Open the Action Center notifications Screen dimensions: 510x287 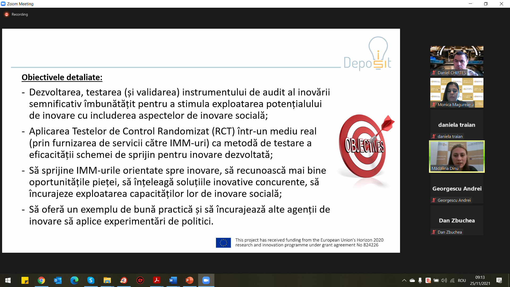point(499,280)
